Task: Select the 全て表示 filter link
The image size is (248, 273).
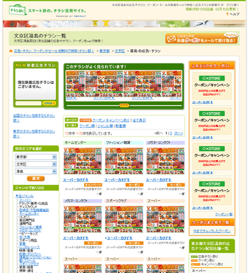Action: coord(139,121)
